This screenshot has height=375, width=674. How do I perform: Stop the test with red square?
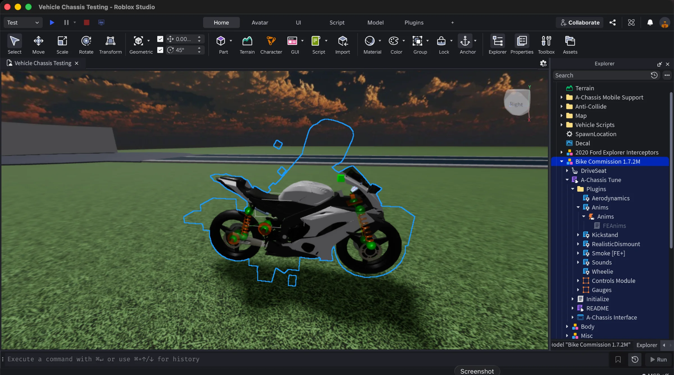click(86, 22)
